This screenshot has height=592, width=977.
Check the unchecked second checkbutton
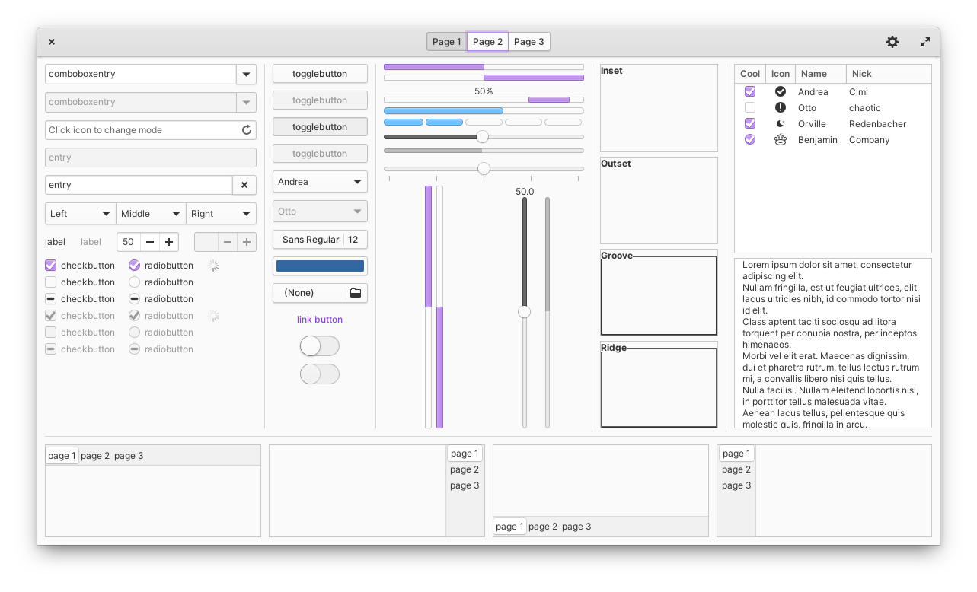(x=51, y=282)
